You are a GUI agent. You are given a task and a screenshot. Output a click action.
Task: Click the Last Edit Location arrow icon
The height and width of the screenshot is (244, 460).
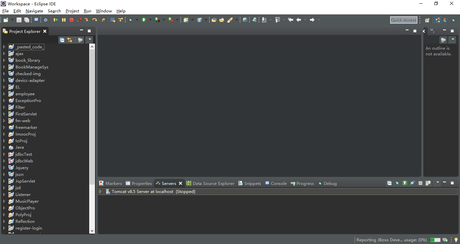point(290,20)
